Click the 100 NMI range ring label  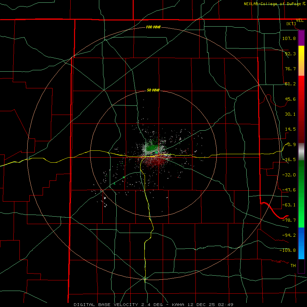coord(153,27)
